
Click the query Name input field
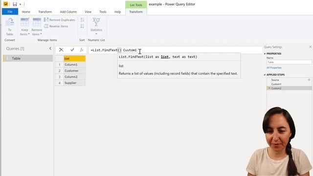pyautogui.click(x=289, y=62)
